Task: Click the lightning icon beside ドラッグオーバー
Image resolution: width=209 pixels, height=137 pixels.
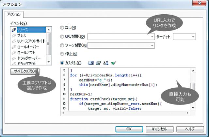Action: point(14,58)
